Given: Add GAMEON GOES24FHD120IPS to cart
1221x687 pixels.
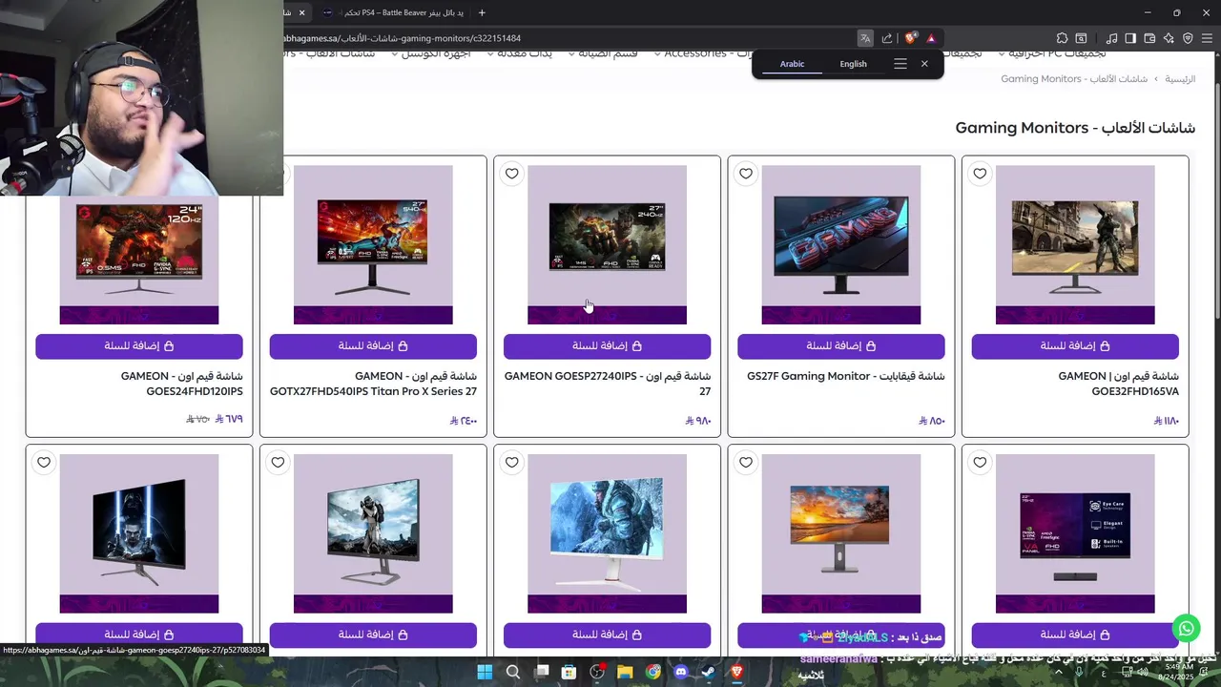Looking at the screenshot, I should 139,345.
